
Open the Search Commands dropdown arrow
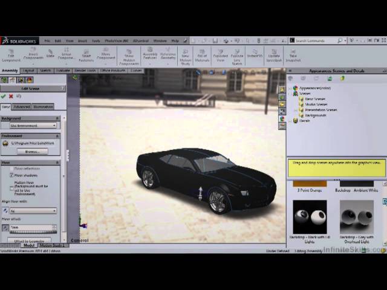click(x=345, y=40)
